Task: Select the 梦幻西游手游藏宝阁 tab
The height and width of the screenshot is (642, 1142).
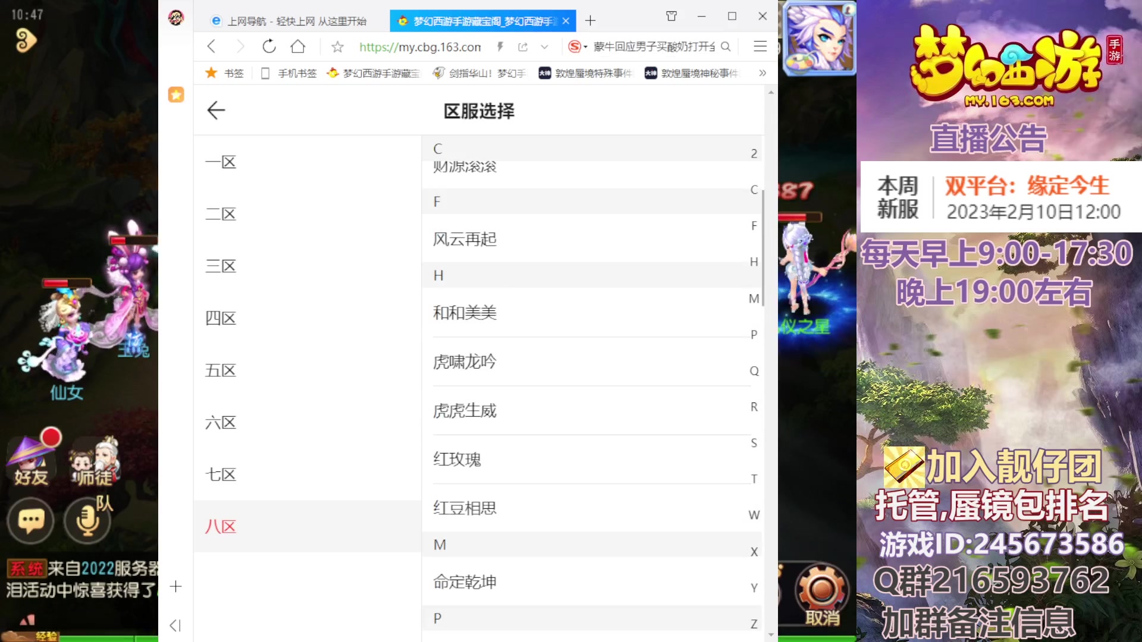Action: 482,21
